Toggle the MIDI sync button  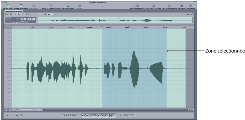click(x=115, y=115)
